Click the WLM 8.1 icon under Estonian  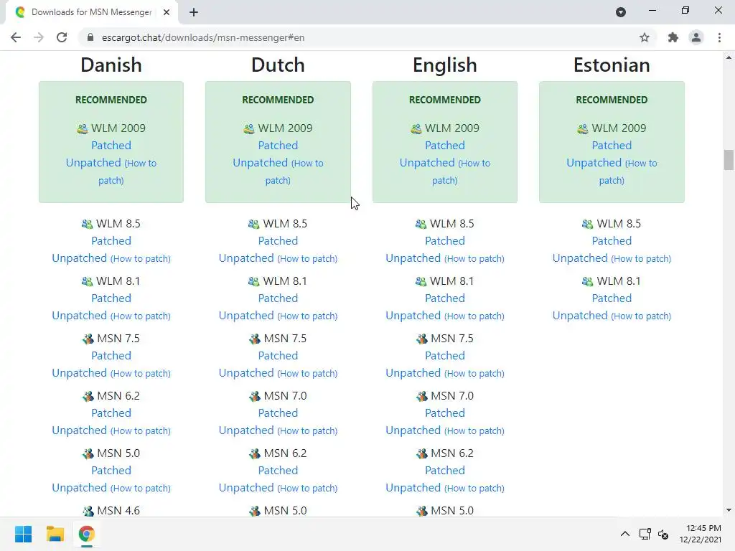point(587,281)
